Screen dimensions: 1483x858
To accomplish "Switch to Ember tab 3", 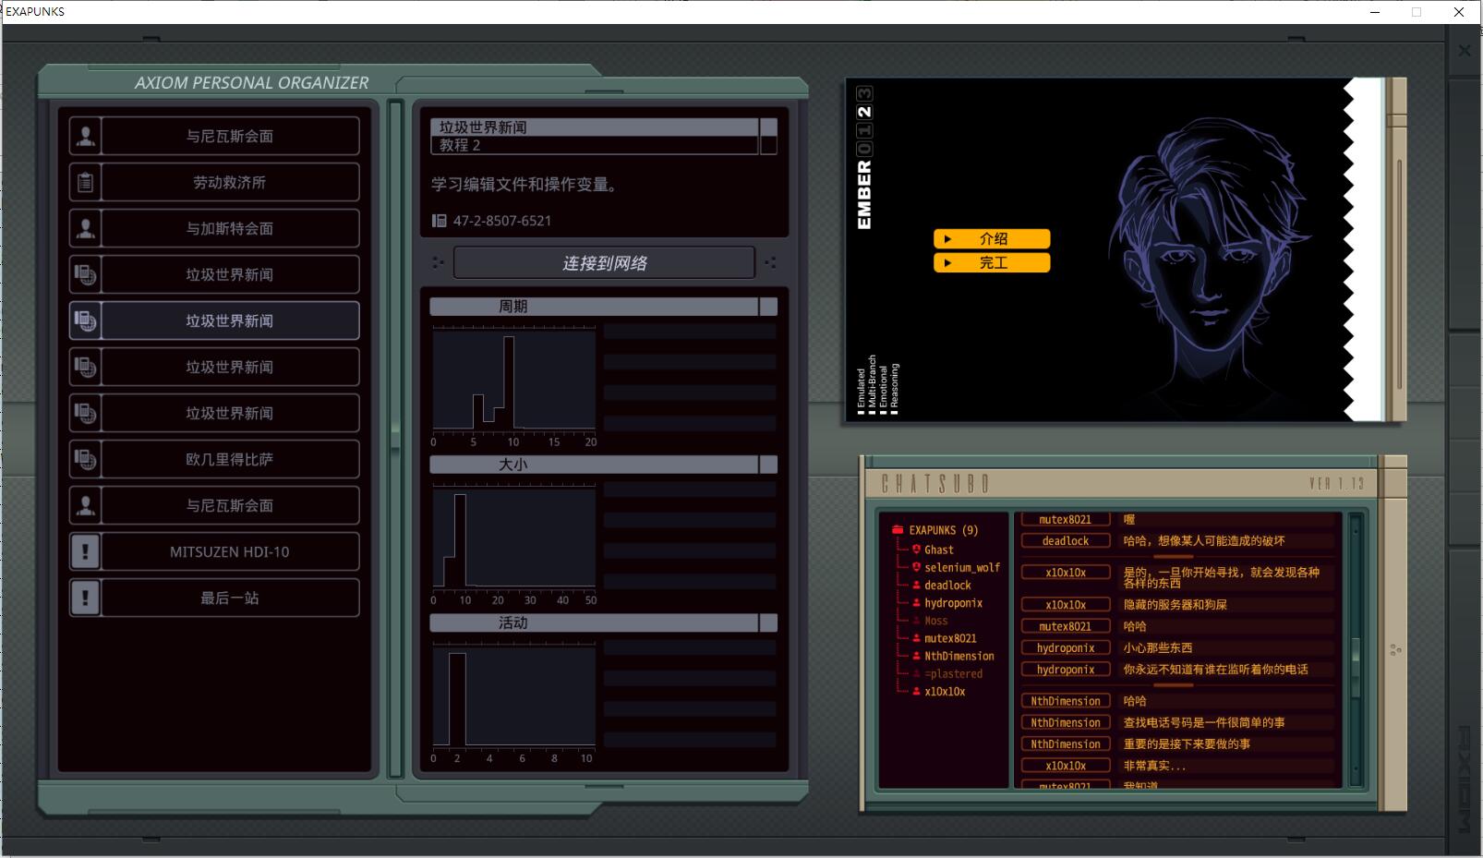I will pyautogui.click(x=864, y=93).
